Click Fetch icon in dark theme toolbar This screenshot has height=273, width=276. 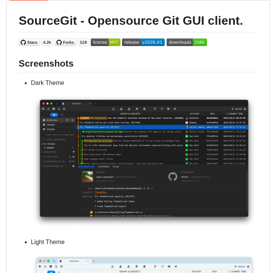click(113, 109)
